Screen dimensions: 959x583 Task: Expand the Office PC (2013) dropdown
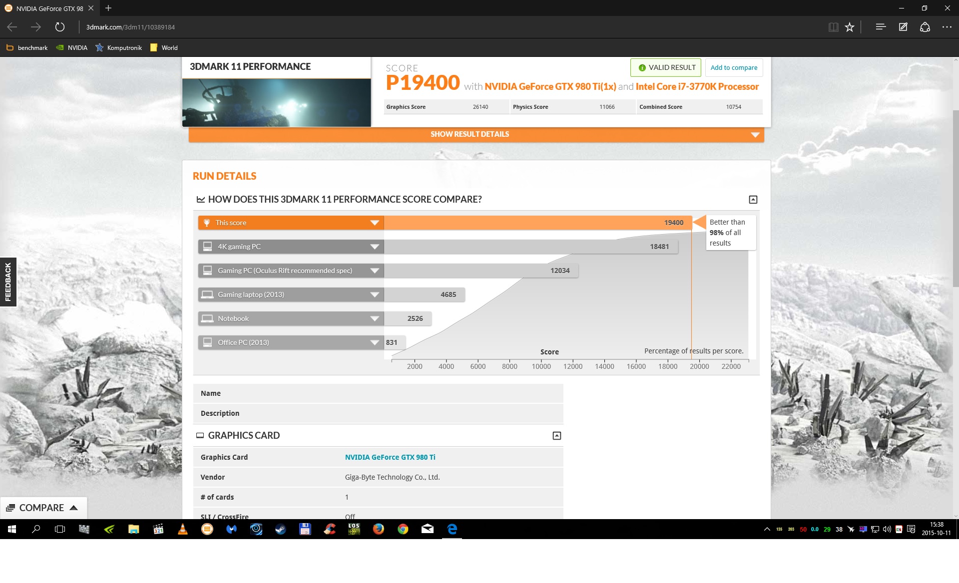(375, 342)
